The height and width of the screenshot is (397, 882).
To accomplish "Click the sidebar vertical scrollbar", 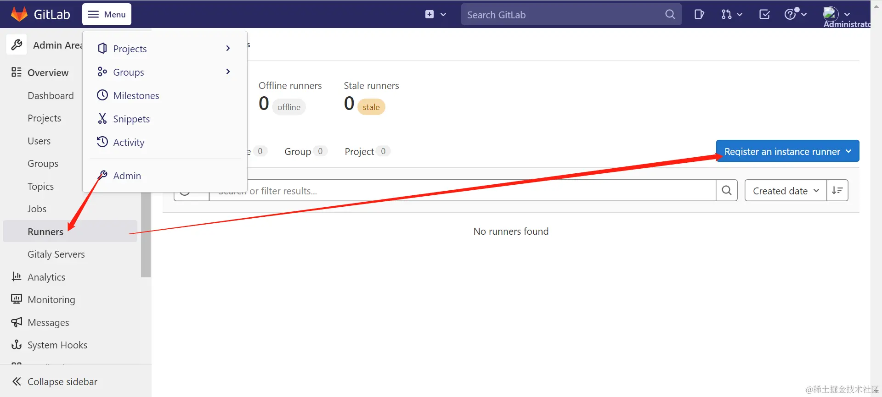I will pyautogui.click(x=146, y=235).
